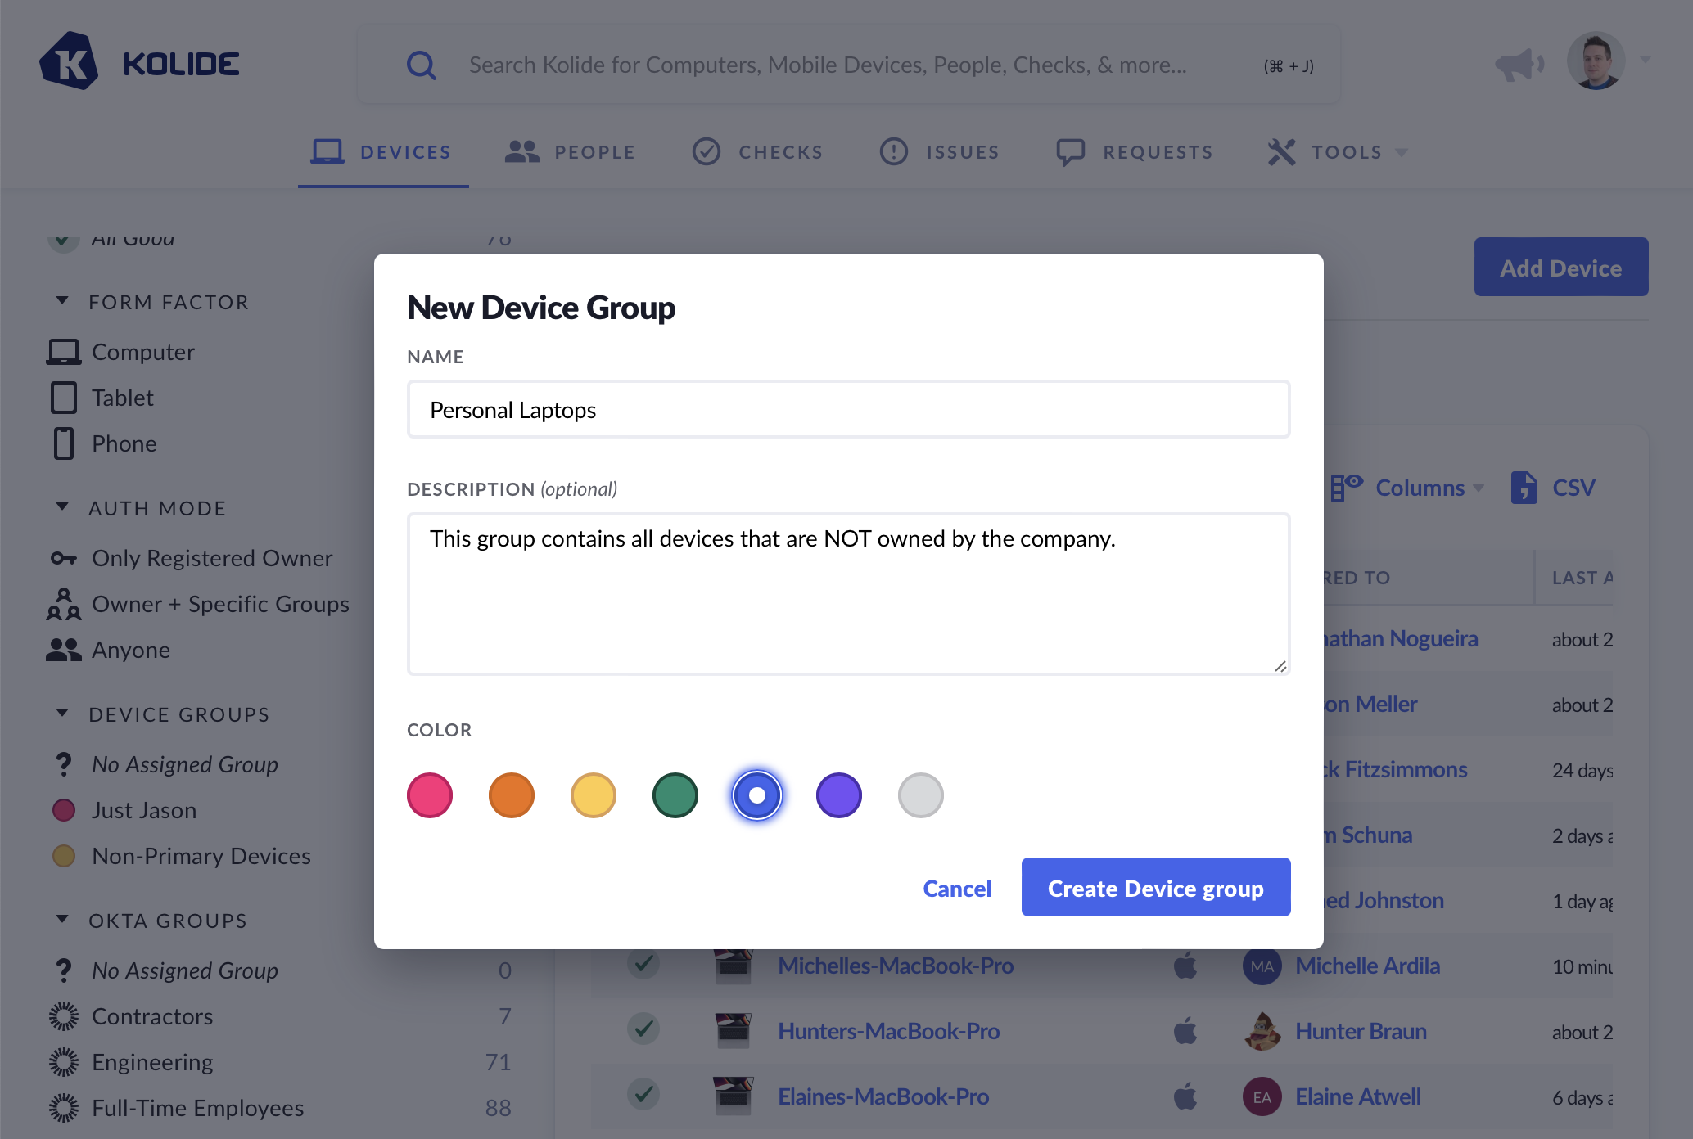The image size is (1693, 1139).
Task: Click the Create Device group button
Action: click(x=1155, y=888)
